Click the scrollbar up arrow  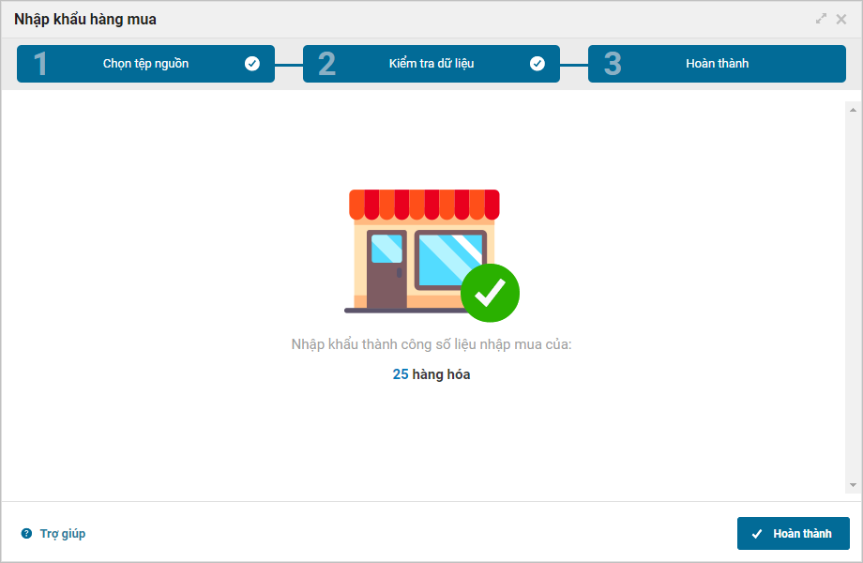pos(853,110)
